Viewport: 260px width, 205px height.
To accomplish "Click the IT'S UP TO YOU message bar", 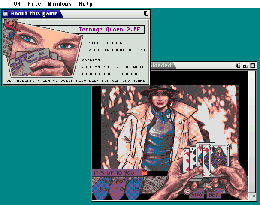I will point(117,173).
